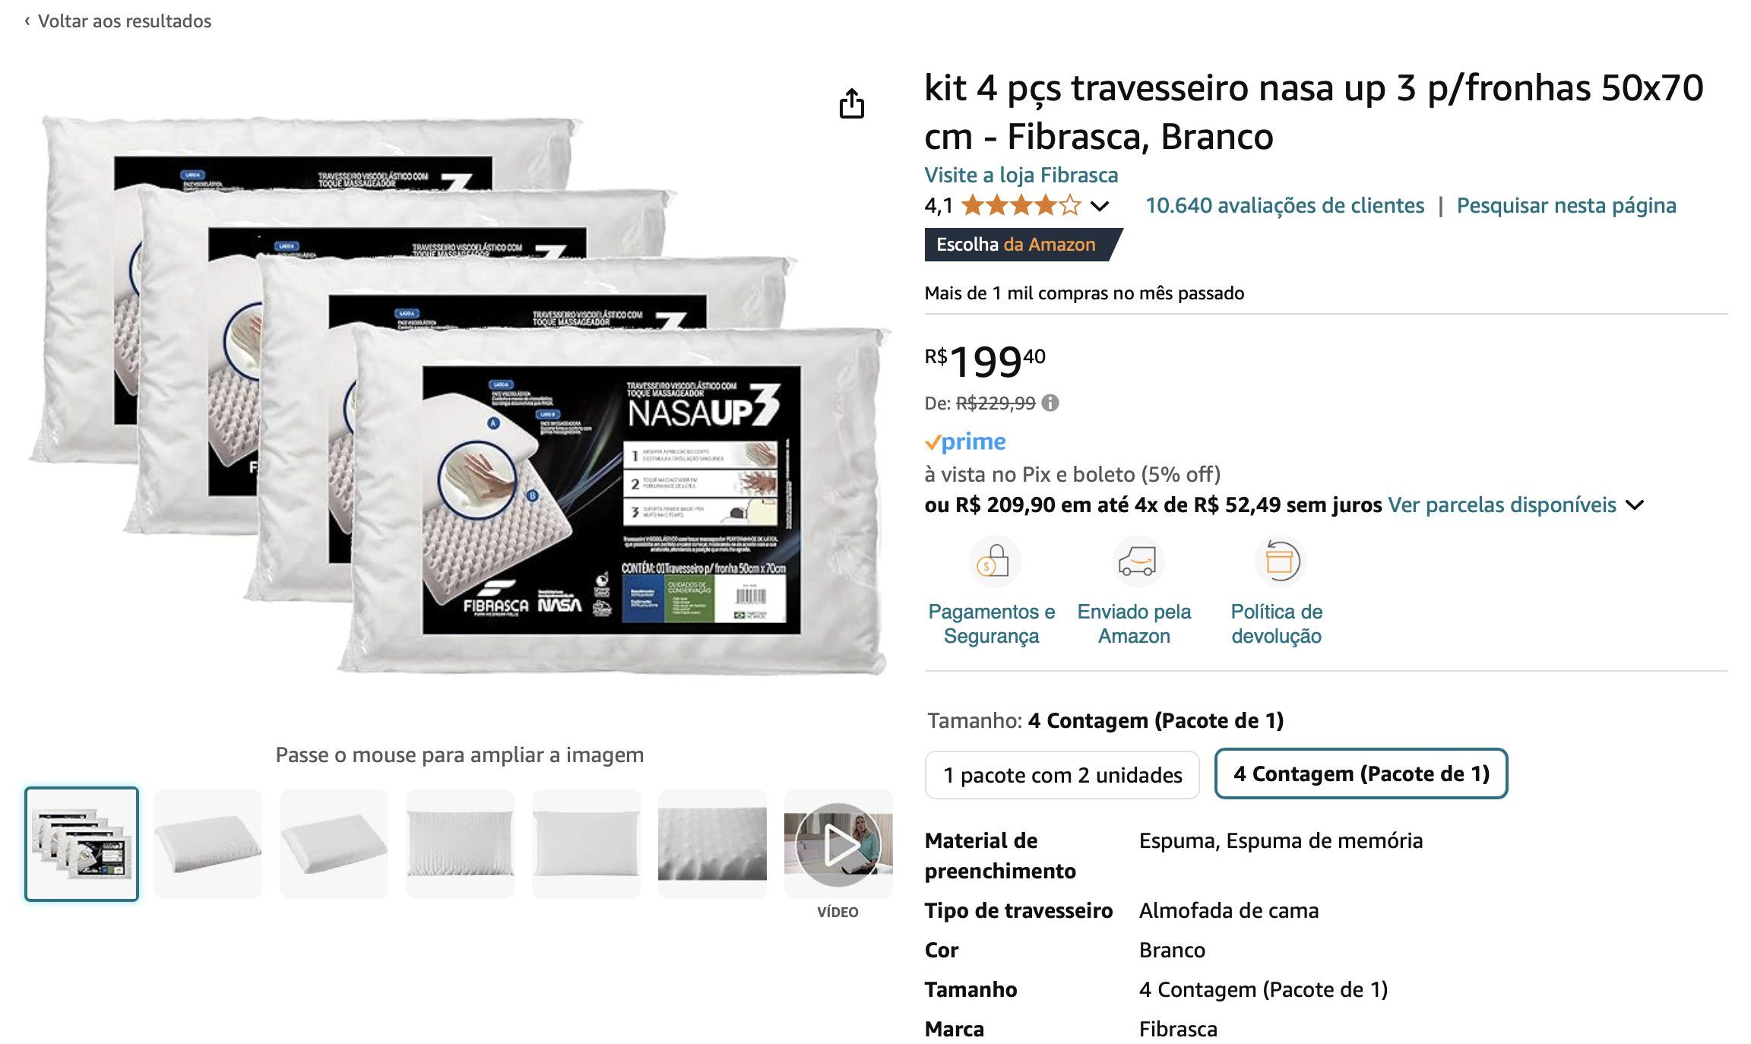This screenshot has width=1751, height=1044.
Task: Click the prime logo badge
Action: 965,441
